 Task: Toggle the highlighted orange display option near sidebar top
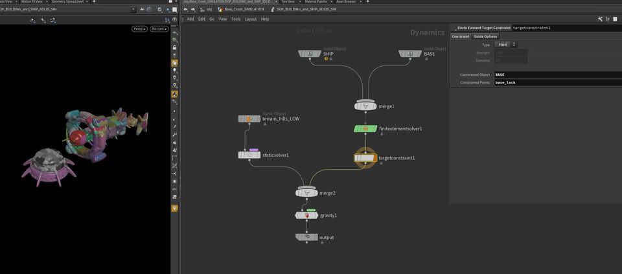pos(174,63)
